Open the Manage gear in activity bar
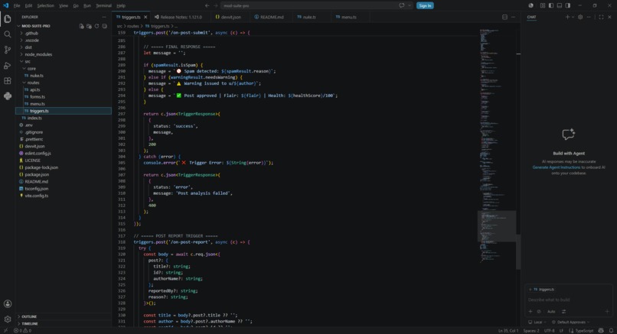 coord(8,319)
